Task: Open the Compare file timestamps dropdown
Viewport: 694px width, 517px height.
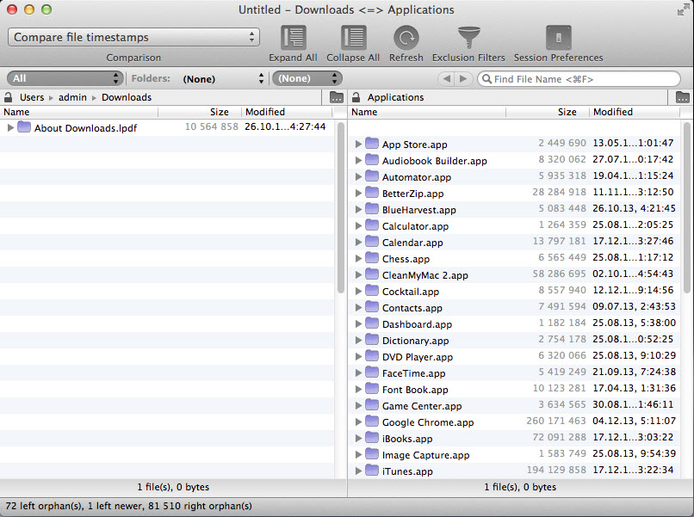Action: (133, 37)
